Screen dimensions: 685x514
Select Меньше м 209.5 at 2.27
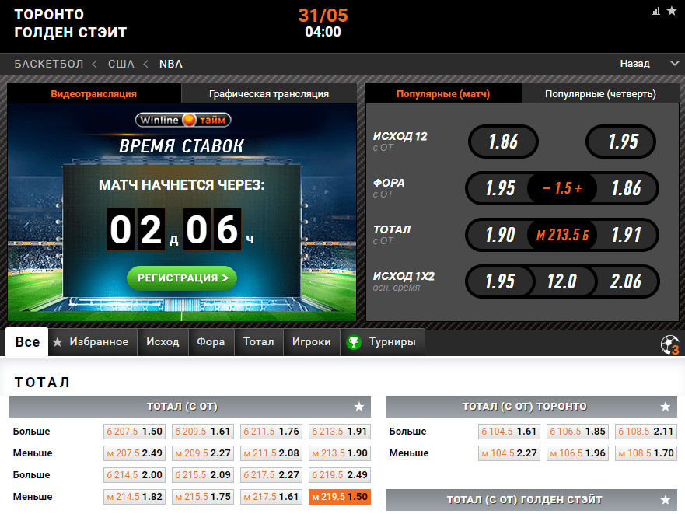pos(203,453)
